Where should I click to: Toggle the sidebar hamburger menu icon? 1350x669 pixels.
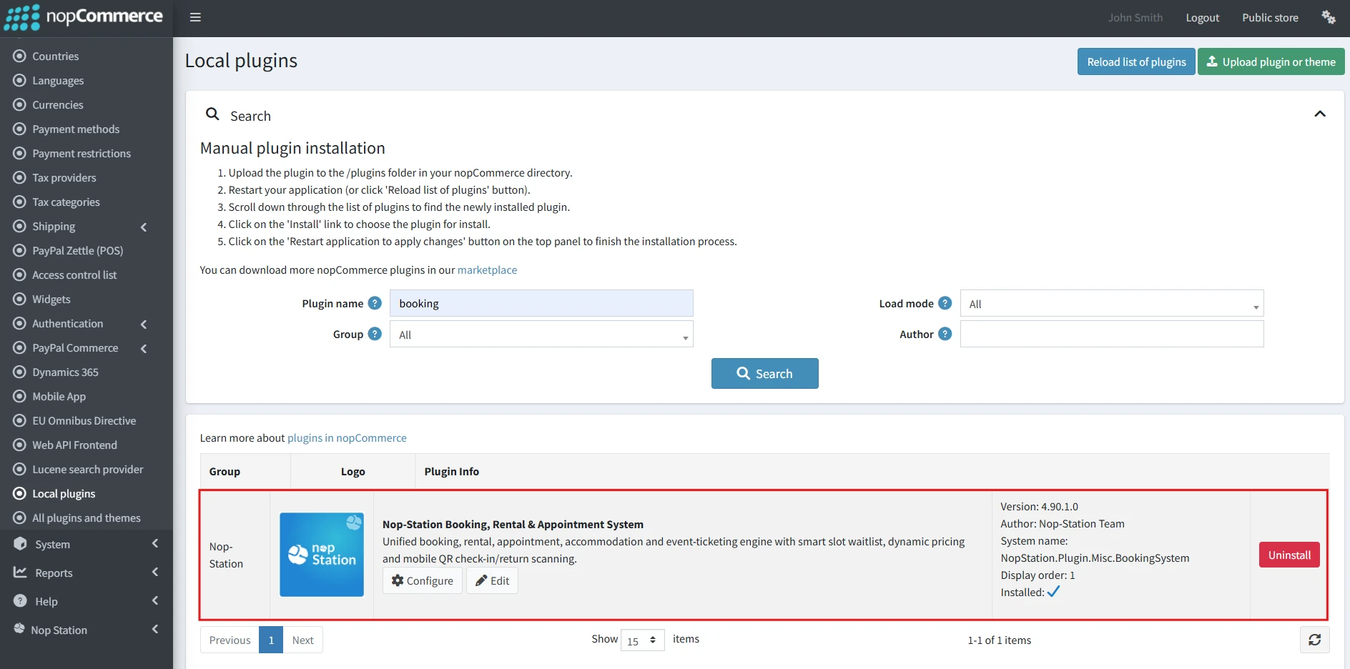tap(195, 17)
